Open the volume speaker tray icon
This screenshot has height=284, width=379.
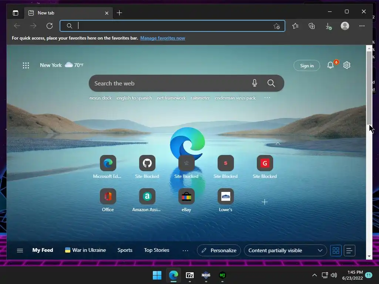334,275
